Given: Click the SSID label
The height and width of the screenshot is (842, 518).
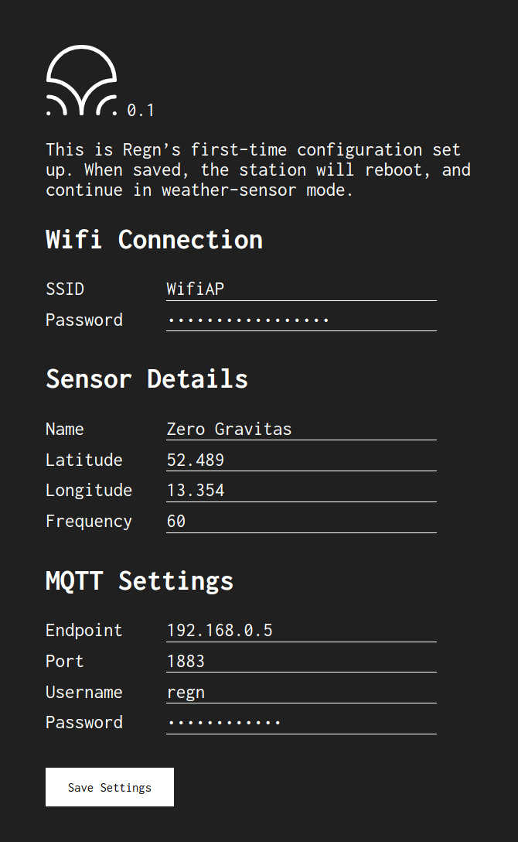Looking at the screenshot, I should (x=65, y=289).
